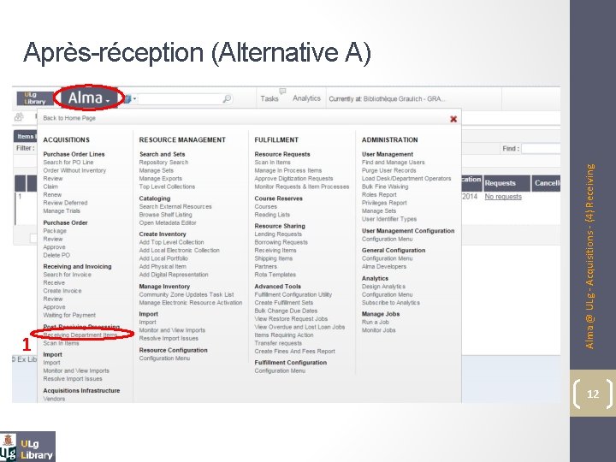Image resolution: width=616 pixels, height=462 pixels.
Task: Click the persistent search input field
Action: (180, 99)
